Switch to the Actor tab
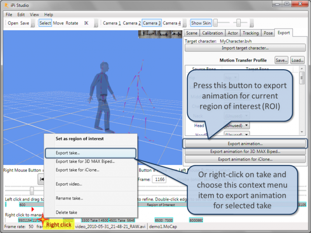This screenshot has width=311, height=233. click(232, 33)
